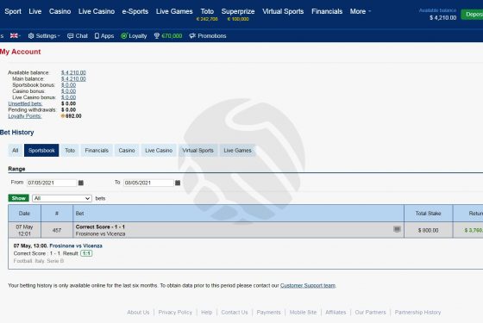Open the From date calendar picker icon
The image size is (483, 323).
click(81, 183)
